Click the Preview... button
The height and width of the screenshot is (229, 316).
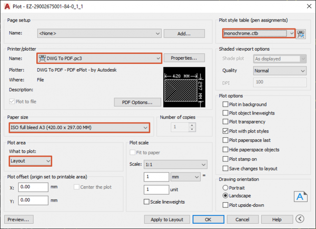(19, 220)
